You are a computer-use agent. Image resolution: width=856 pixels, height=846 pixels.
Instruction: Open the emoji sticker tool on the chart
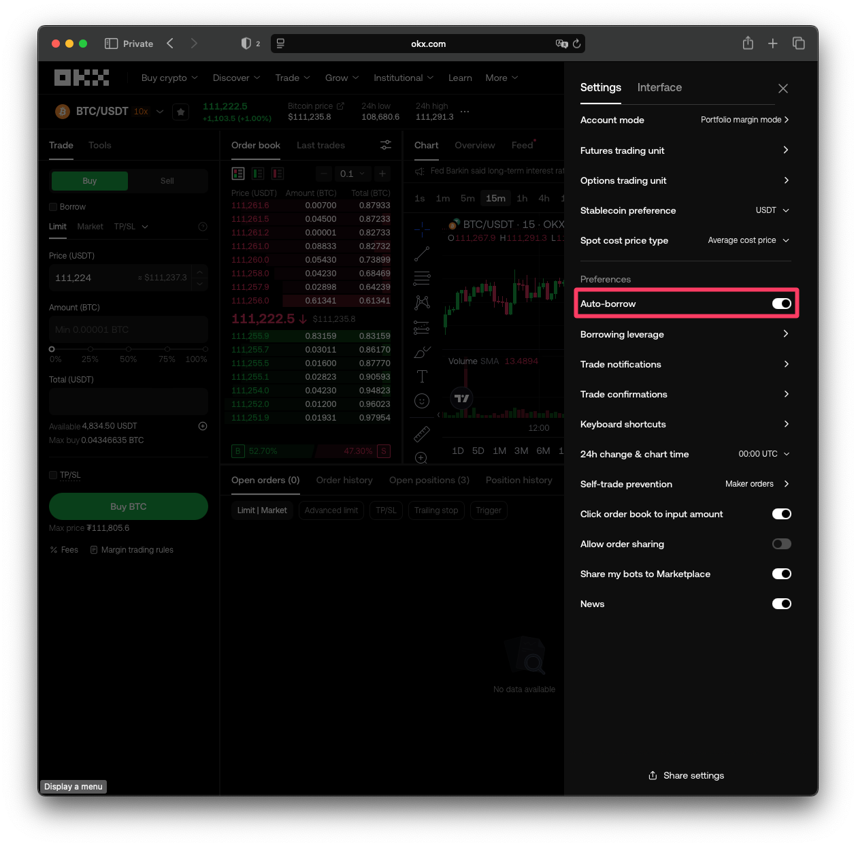tap(422, 401)
